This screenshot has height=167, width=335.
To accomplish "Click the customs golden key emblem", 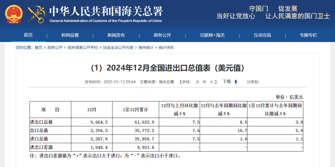I will pos(36,15).
